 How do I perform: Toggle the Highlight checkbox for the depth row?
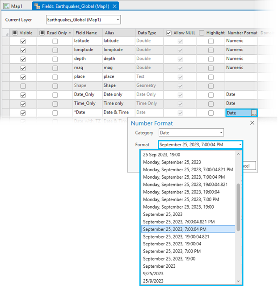click(x=211, y=59)
